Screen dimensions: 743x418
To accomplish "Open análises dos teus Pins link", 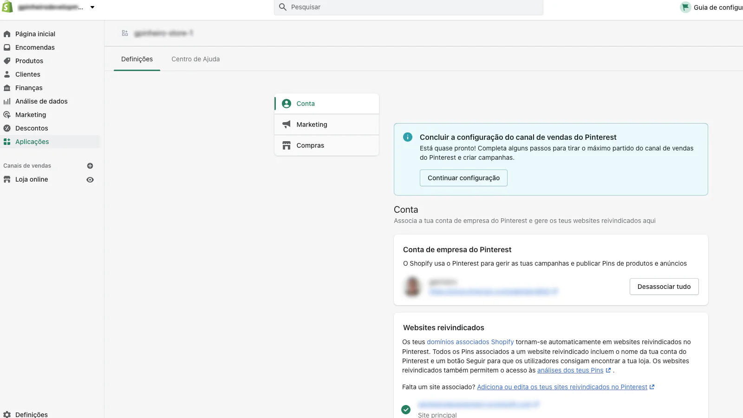I will [570, 370].
